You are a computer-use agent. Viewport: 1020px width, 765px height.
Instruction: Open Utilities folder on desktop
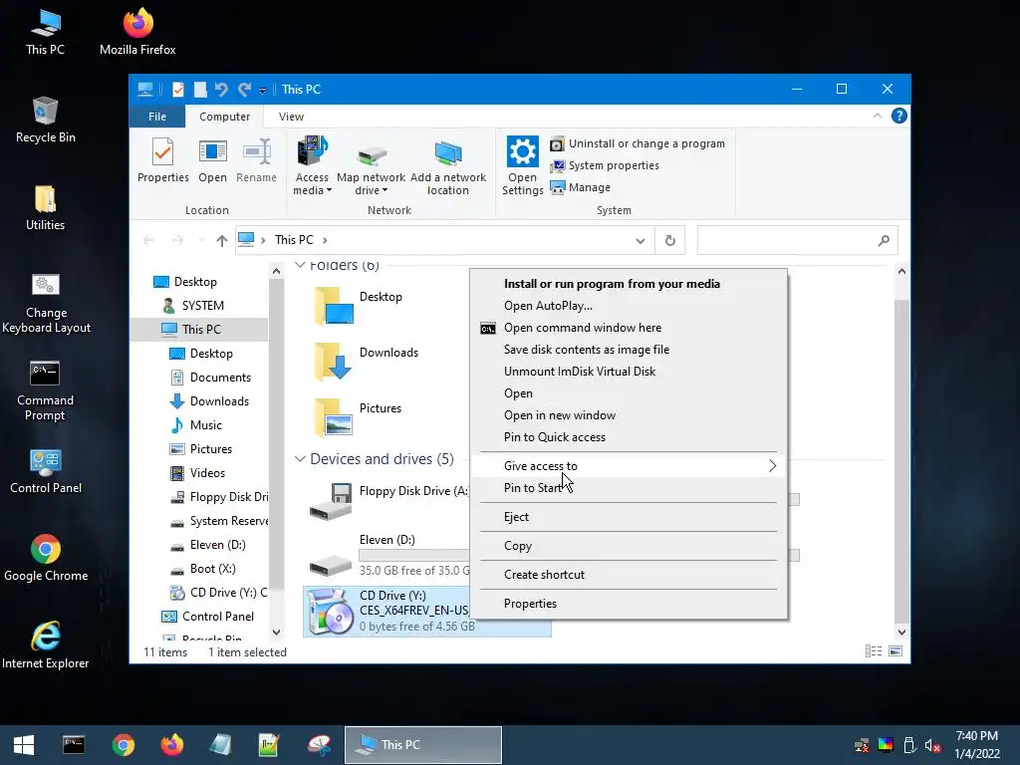point(45,208)
